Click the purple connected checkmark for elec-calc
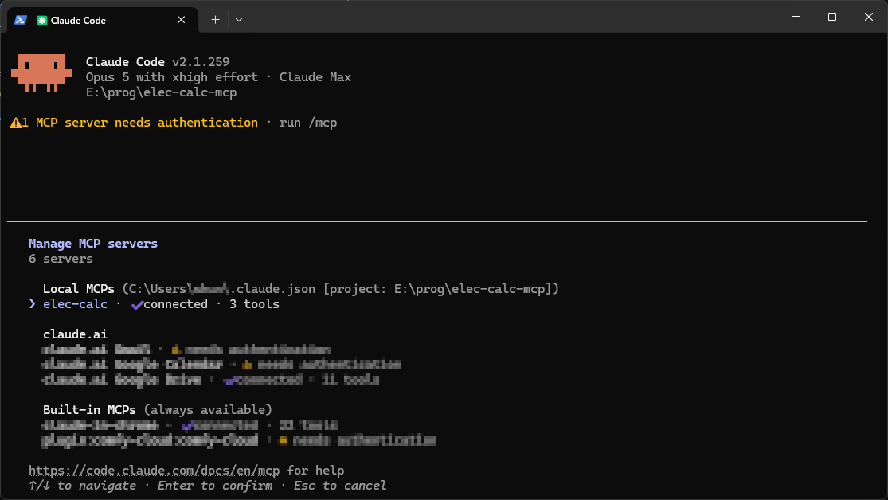 click(x=137, y=305)
